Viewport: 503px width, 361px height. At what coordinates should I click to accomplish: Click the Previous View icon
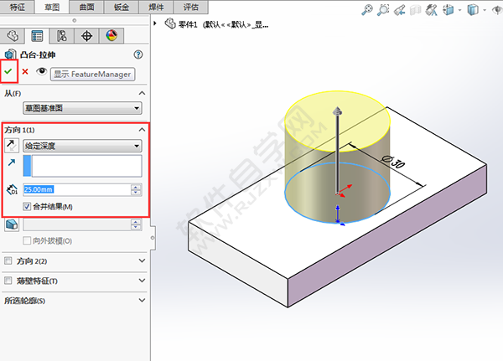[x=399, y=10]
